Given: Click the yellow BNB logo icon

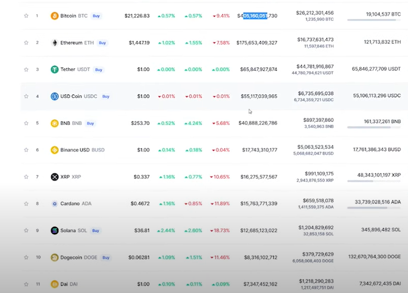Looking at the screenshot, I should 54,123.
